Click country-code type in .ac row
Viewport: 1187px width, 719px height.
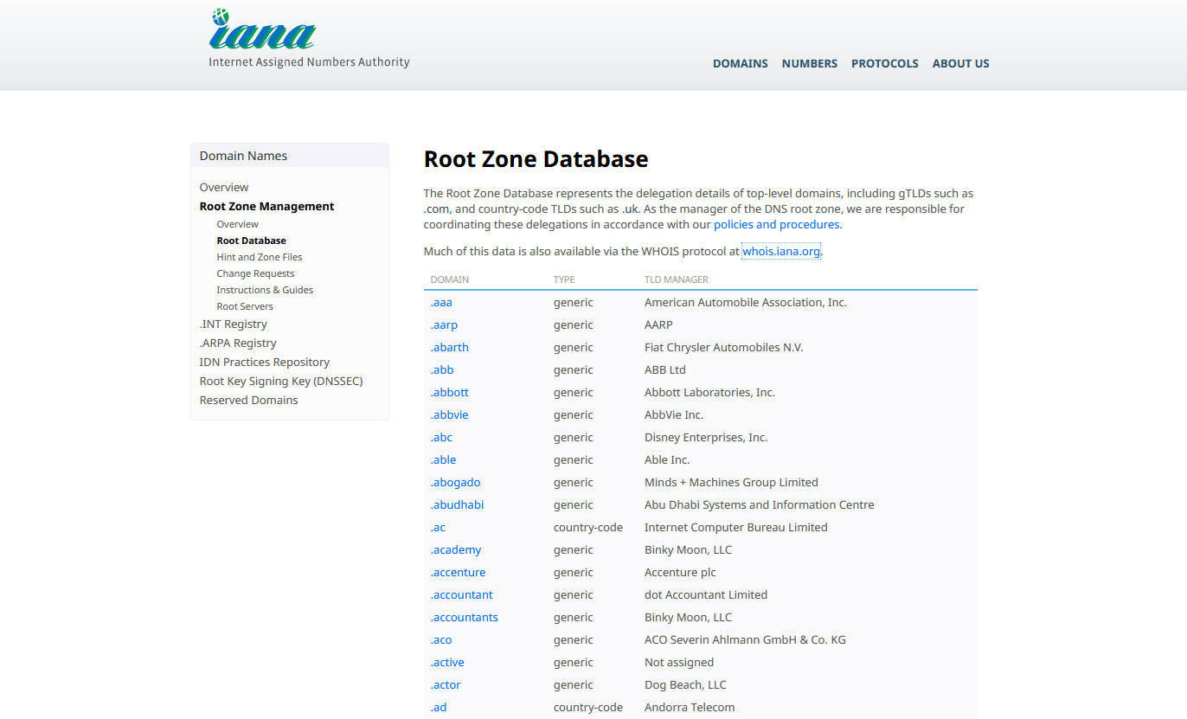click(588, 527)
